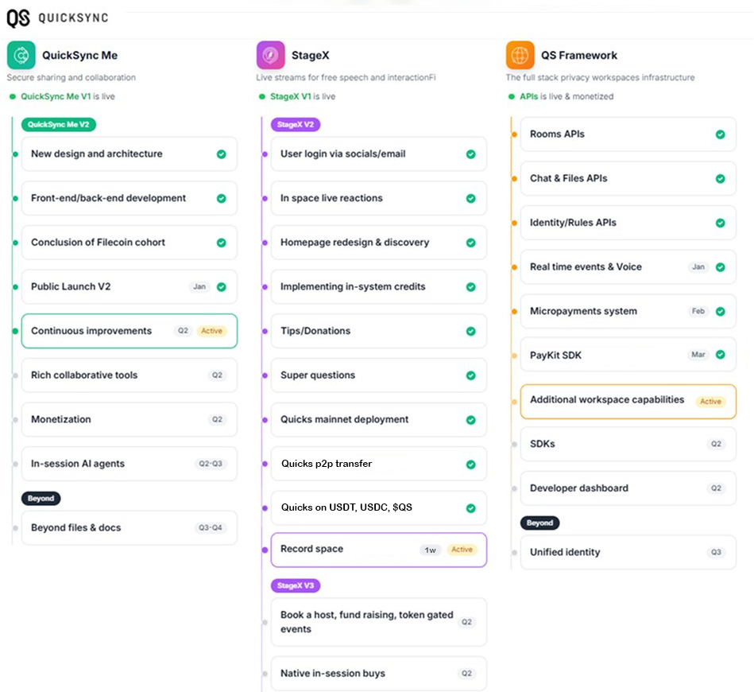Image resolution: width=754 pixels, height=692 pixels.
Task: Select the Unified identity card
Action: [x=628, y=552]
